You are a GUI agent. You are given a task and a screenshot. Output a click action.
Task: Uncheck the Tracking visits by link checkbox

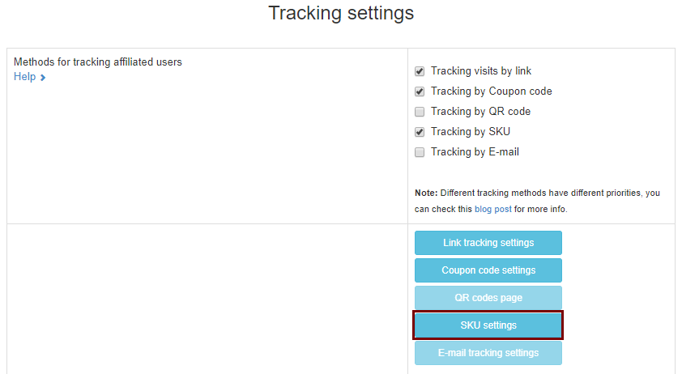point(420,71)
